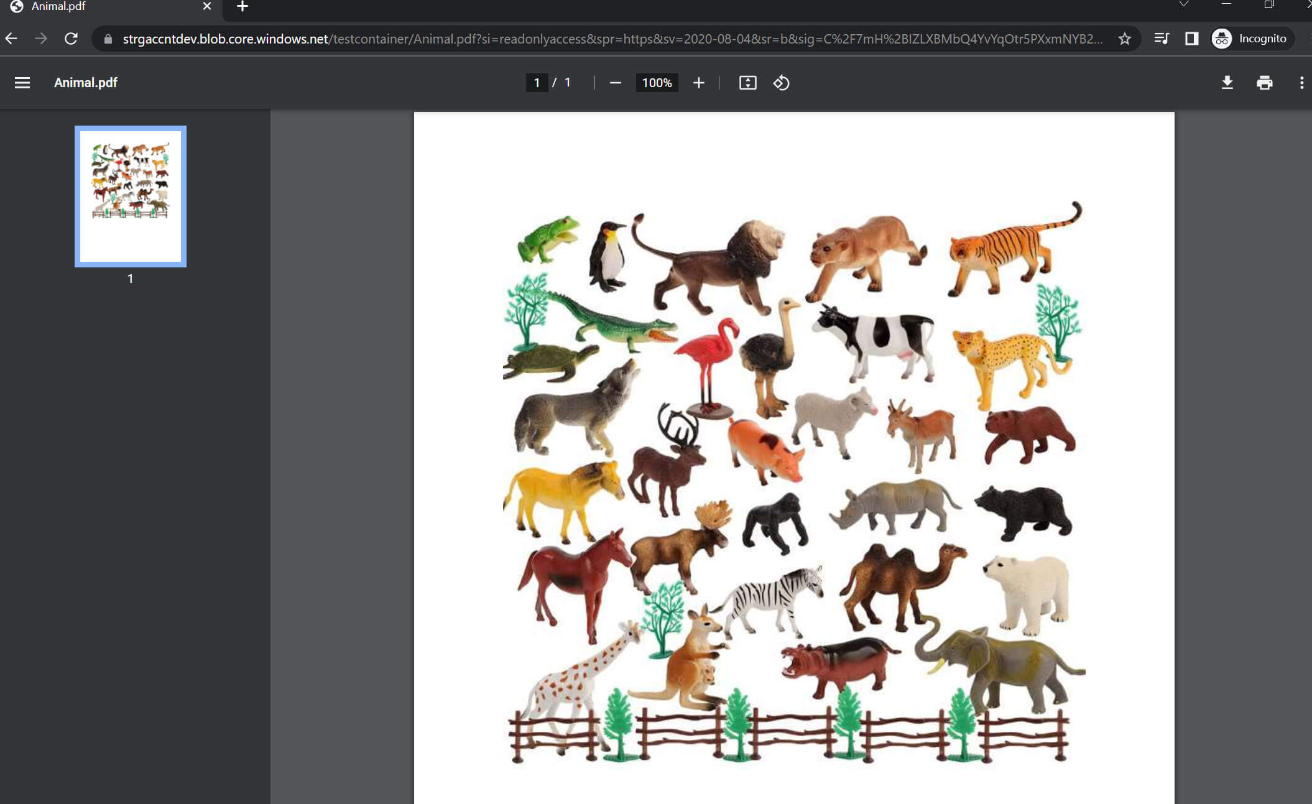Toggle the PDF sidebar hamburger menu
1312x804 pixels.
[x=22, y=83]
